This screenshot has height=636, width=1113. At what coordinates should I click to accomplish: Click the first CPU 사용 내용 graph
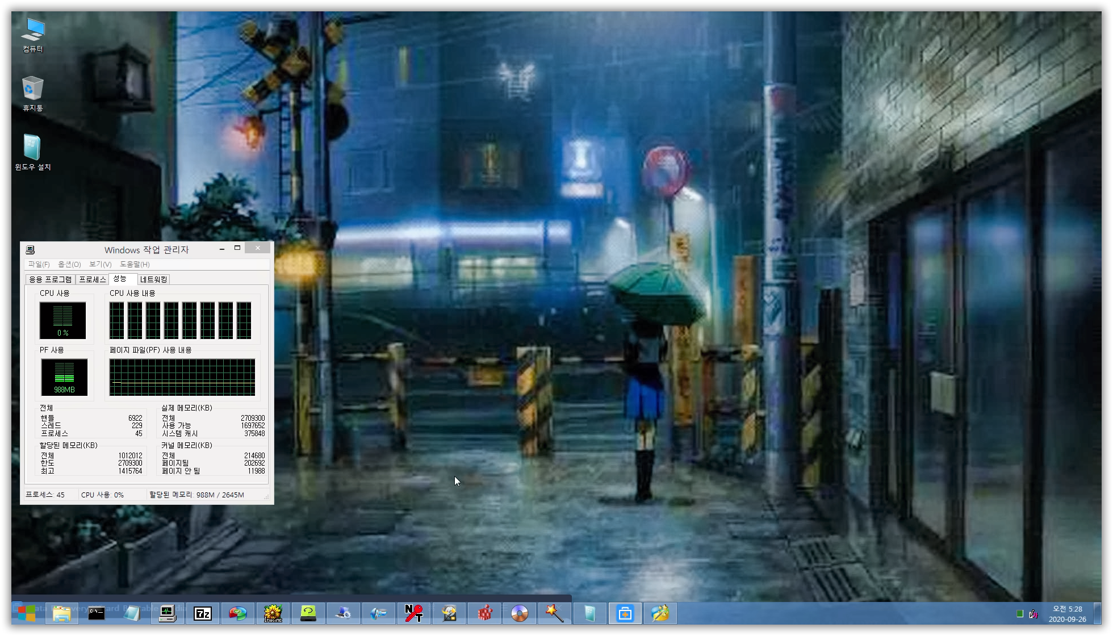click(x=117, y=320)
